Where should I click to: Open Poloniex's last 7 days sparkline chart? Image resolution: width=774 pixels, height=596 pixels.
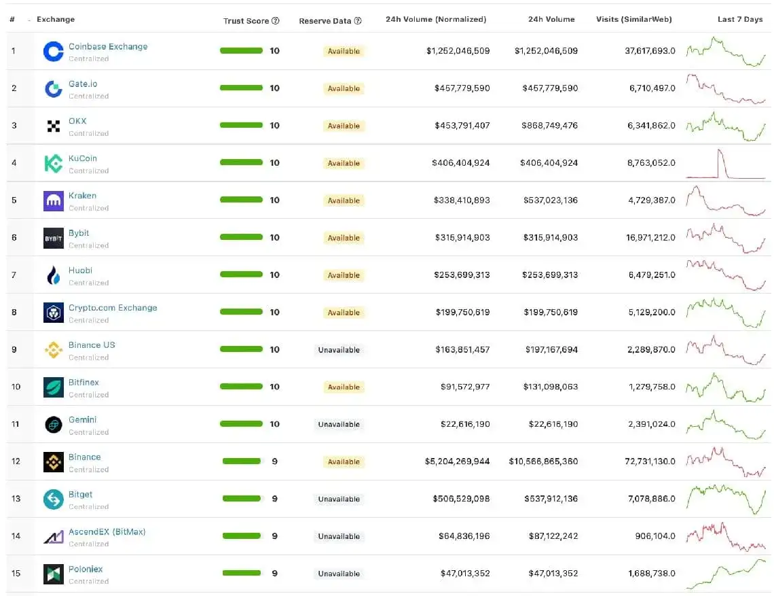tap(725, 574)
